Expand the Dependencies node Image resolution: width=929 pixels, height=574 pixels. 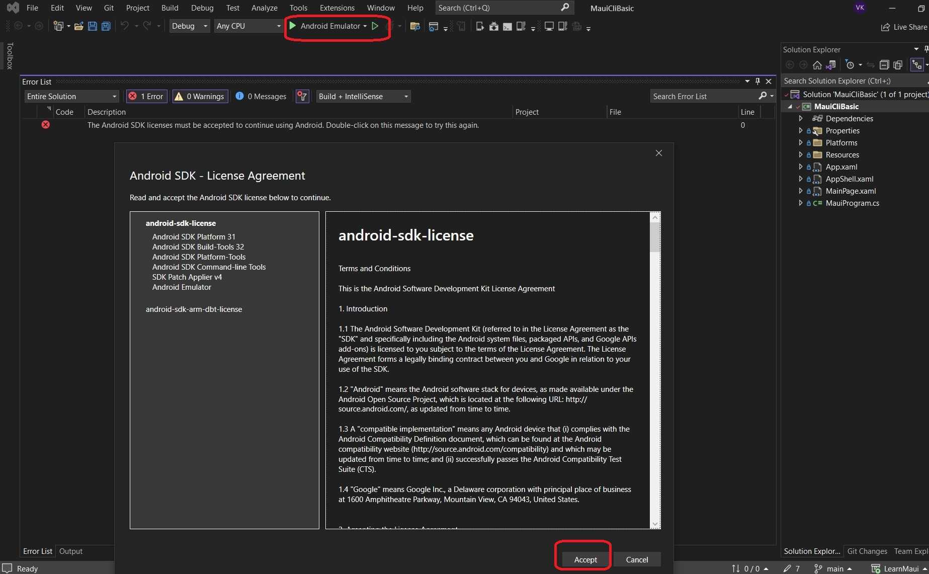[x=801, y=118]
